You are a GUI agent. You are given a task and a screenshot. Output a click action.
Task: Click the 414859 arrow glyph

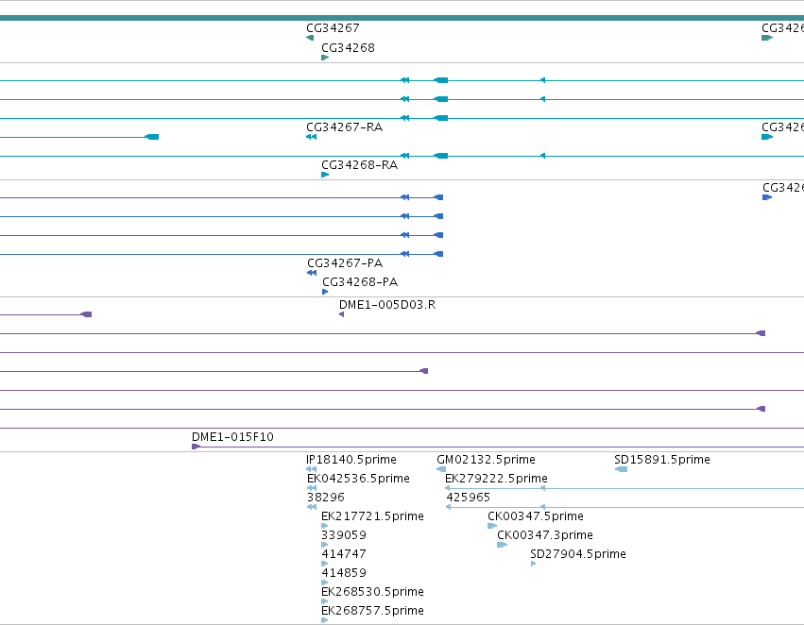coord(325,583)
